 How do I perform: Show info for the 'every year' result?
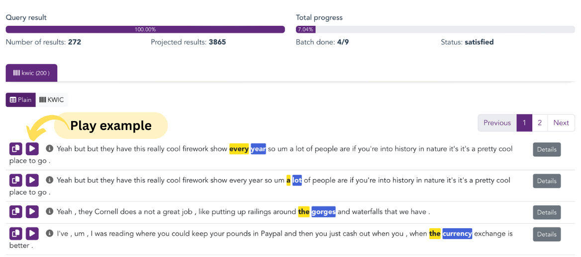tap(49, 148)
